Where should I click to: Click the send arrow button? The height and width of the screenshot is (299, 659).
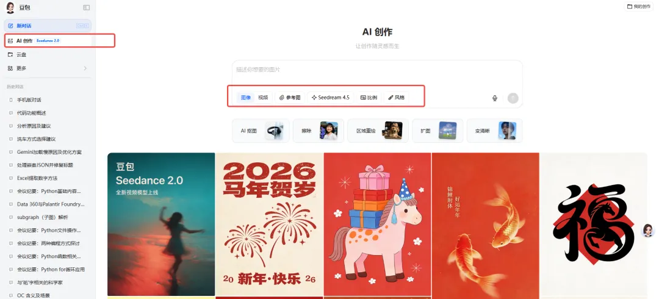[x=513, y=98]
